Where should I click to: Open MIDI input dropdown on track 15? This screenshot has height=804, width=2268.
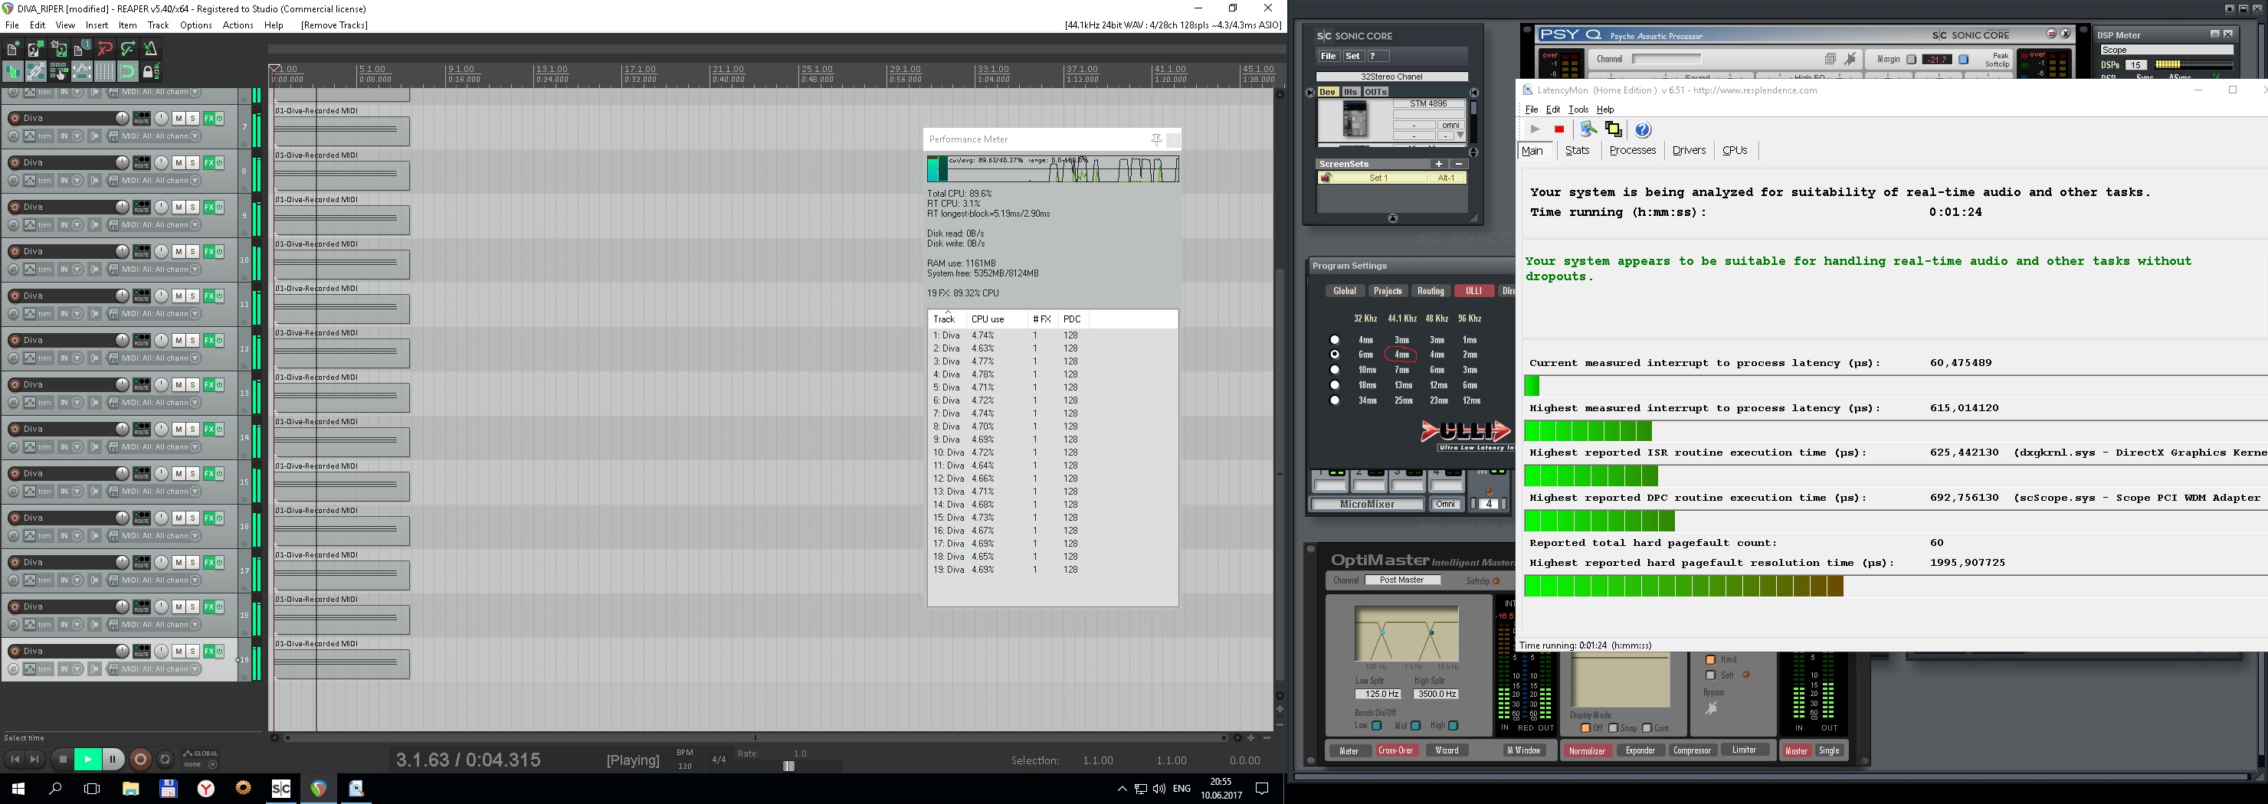[x=195, y=492]
